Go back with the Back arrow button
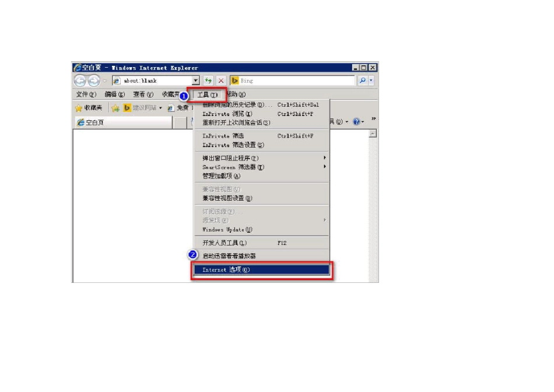 point(80,80)
